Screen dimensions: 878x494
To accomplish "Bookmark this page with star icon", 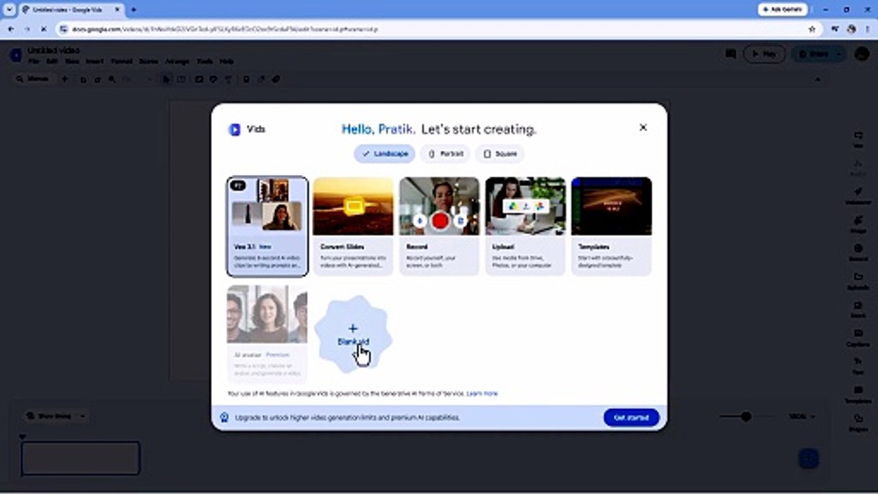I will [812, 30].
